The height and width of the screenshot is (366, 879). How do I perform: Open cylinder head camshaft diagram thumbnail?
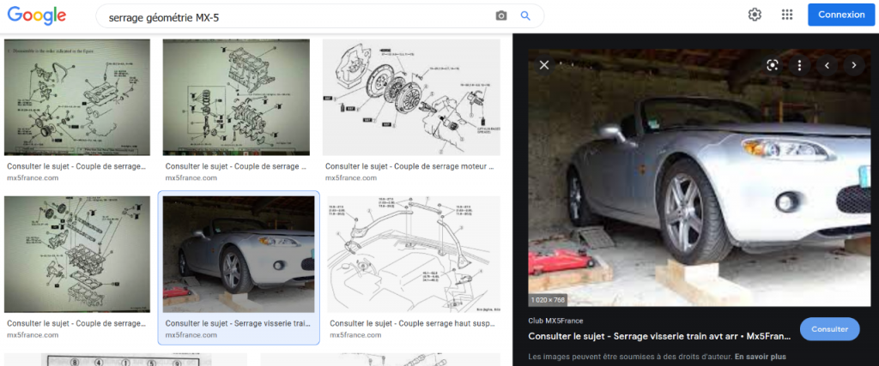pyautogui.click(x=76, y=254)
